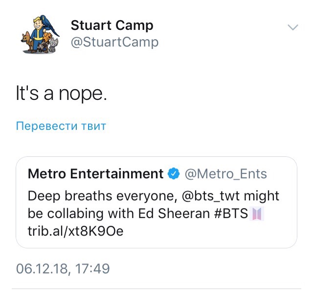
Task: Click the @Metro_Ents handle
Action: point(225,174)
